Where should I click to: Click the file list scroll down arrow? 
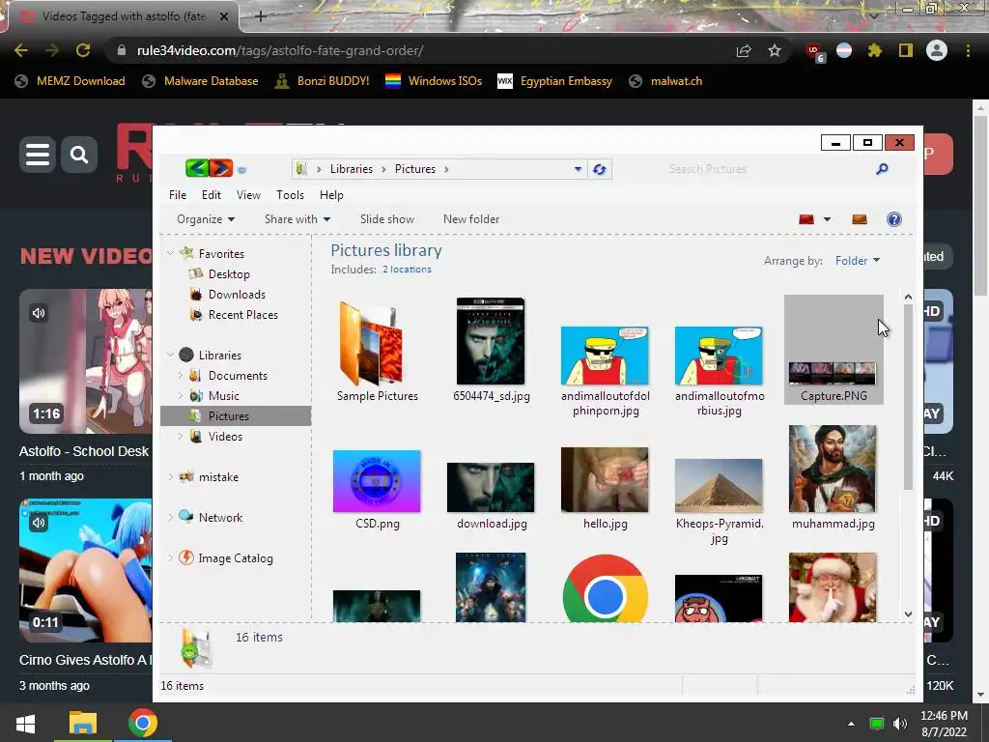coord(908,614)
